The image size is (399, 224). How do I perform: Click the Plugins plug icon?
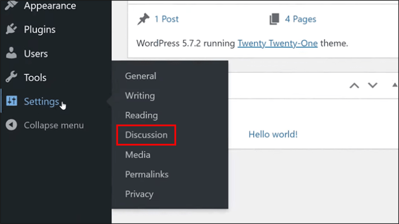[11, 29]
